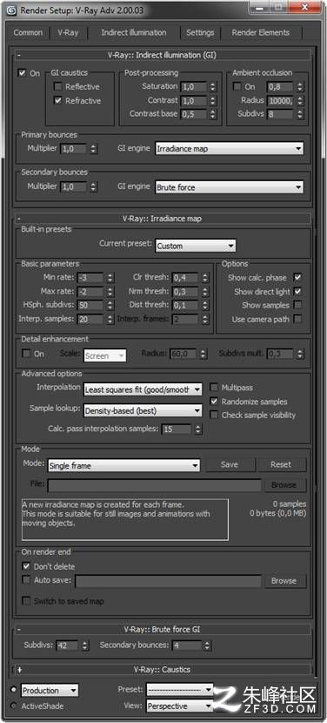Open Primary bounces GI engine dropdown

click(x=229, y=148)
